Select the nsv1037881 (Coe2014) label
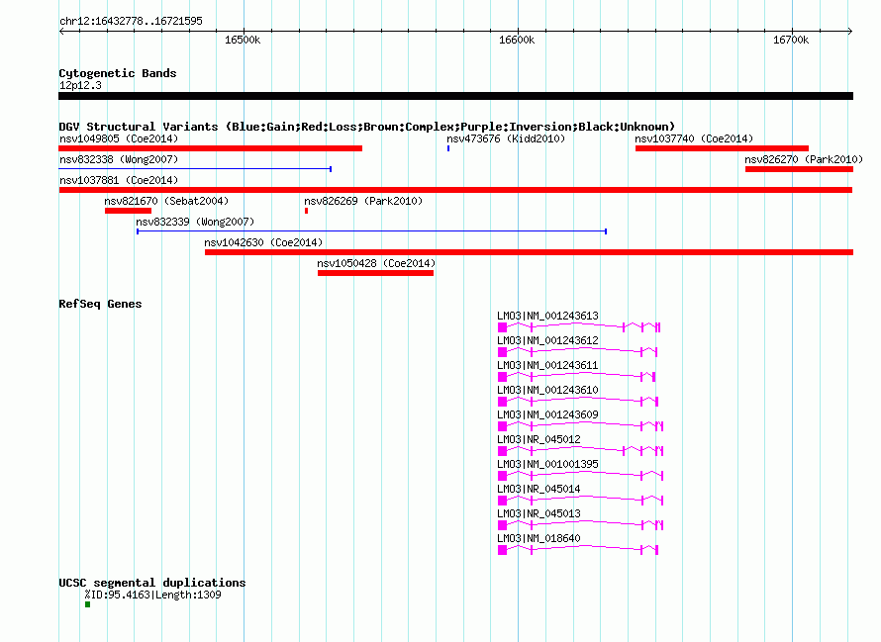 pyautogui.click(x=119, y=180)
